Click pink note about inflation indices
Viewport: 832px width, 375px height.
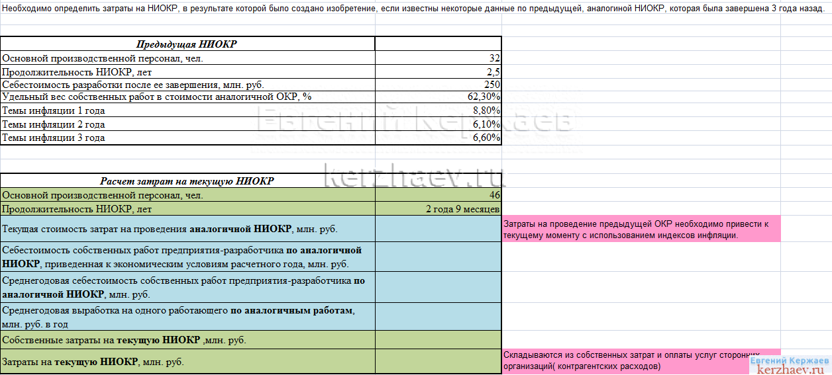coord(641,229)
